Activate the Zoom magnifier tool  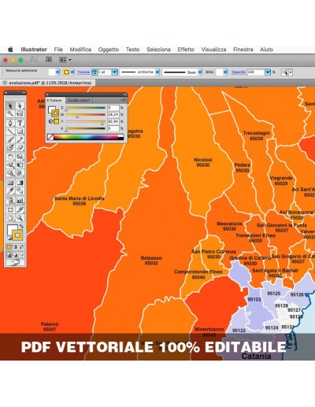click(x=20, y=218)
